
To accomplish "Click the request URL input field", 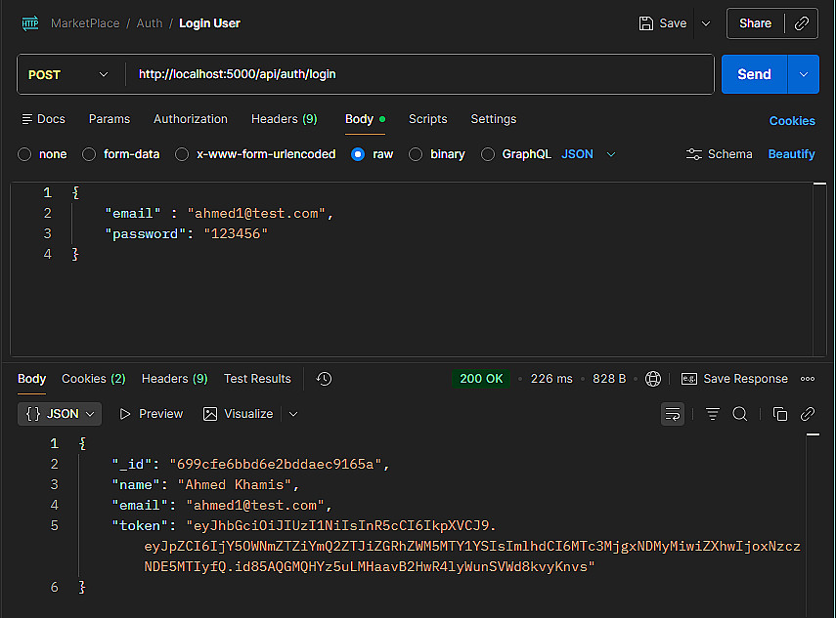I will [420, 74].
